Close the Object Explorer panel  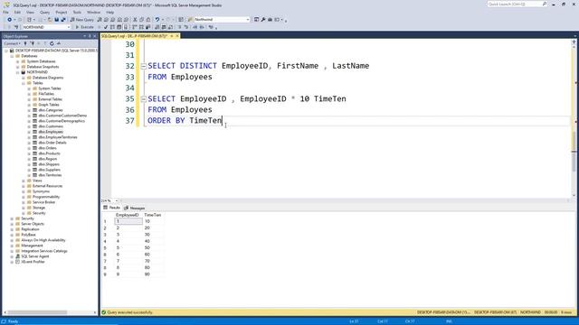click(94, 36)
